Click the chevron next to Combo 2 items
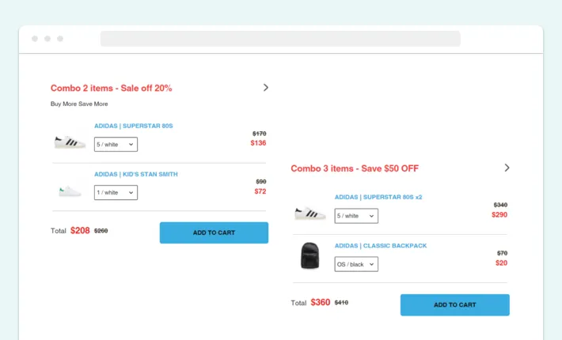The height and width of the screenshot is (340, 562). click(266, 88)
